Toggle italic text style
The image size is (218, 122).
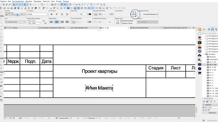point(57,14)
